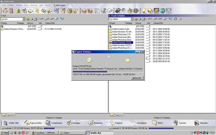The width and height of the screenshot is (216, 135).
Task: Click the plain orange package toolbar icon
Action: point(84,11)
